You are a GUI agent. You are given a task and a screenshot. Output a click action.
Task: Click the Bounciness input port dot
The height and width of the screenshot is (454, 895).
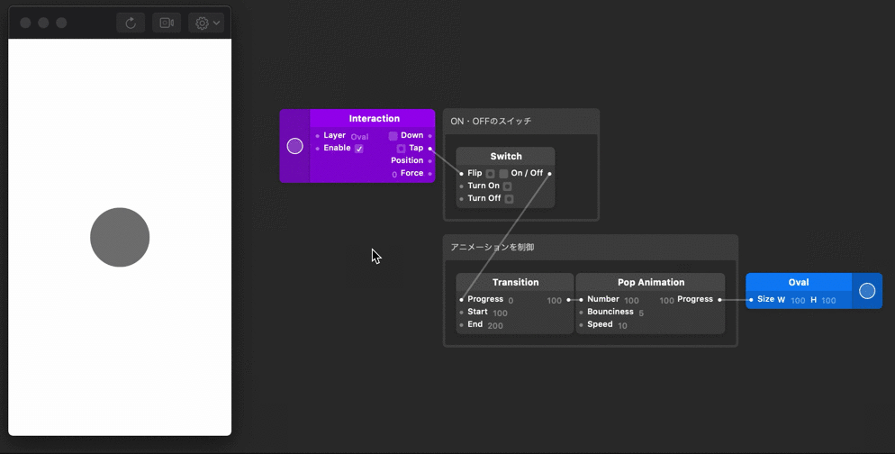[581, 313]
